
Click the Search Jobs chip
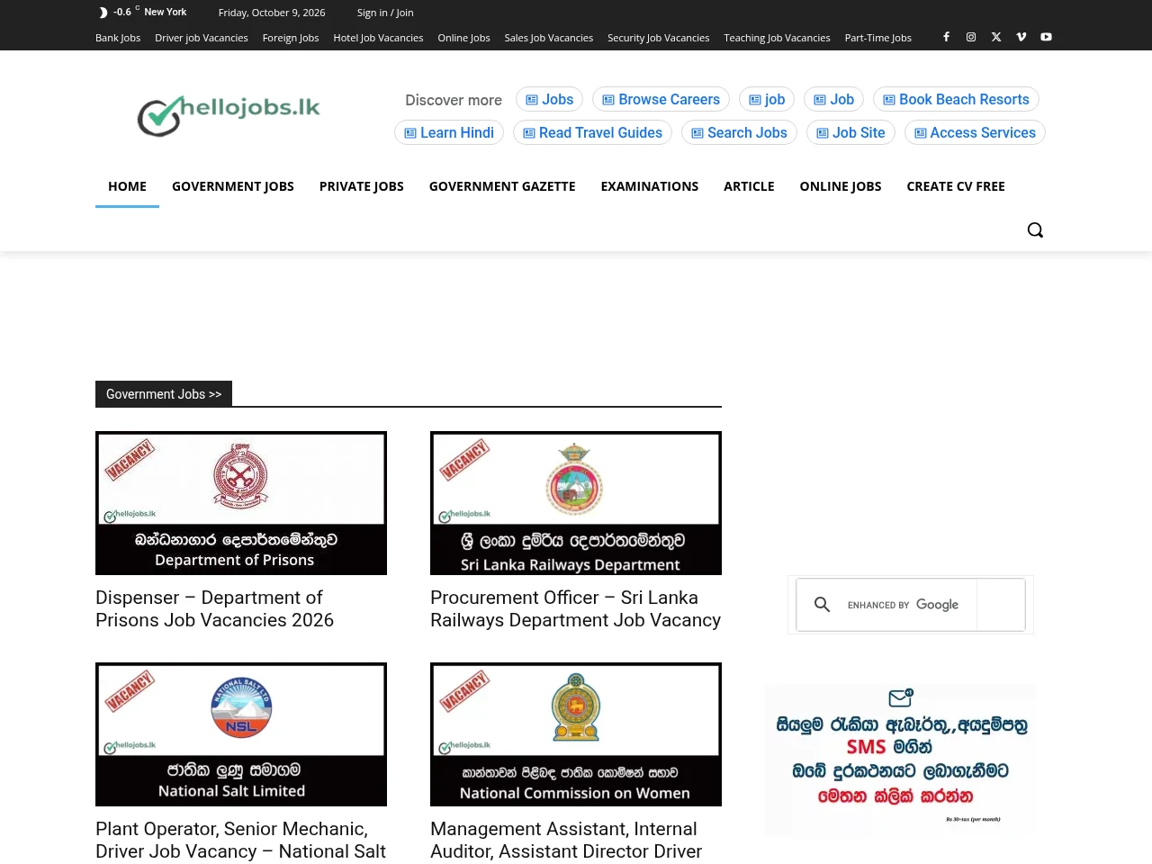click(x=739, y=132)
